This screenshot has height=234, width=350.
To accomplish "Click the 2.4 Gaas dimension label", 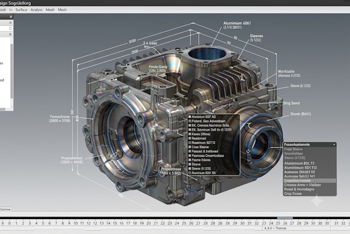I will click(x=150, y=43).
